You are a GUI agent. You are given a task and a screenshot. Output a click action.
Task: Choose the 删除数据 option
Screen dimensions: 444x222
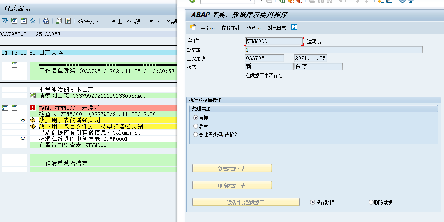tap(371, 202)
